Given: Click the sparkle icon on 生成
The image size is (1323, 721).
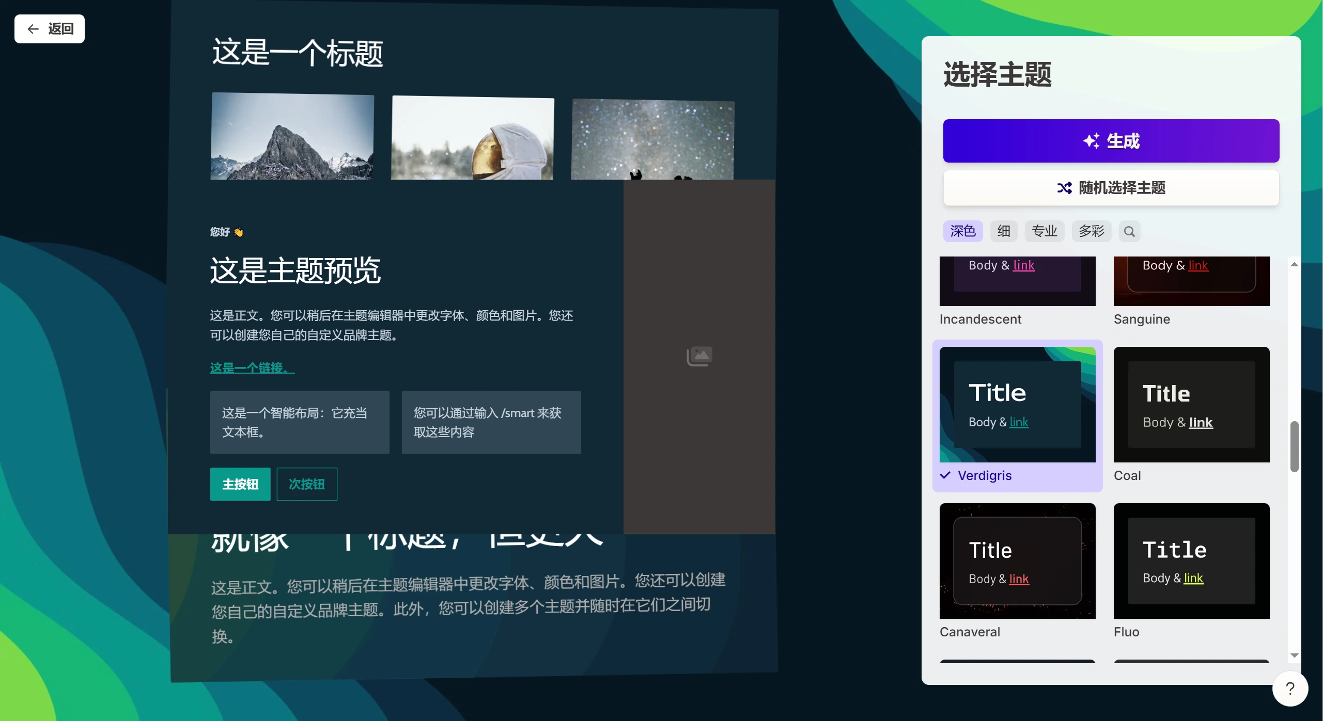Looking at the screenshot, I should point(1091,141).
